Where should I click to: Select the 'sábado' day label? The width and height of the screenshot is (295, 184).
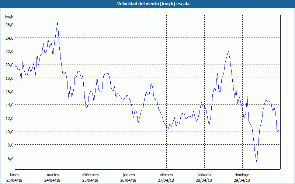[x=204, y=175]
